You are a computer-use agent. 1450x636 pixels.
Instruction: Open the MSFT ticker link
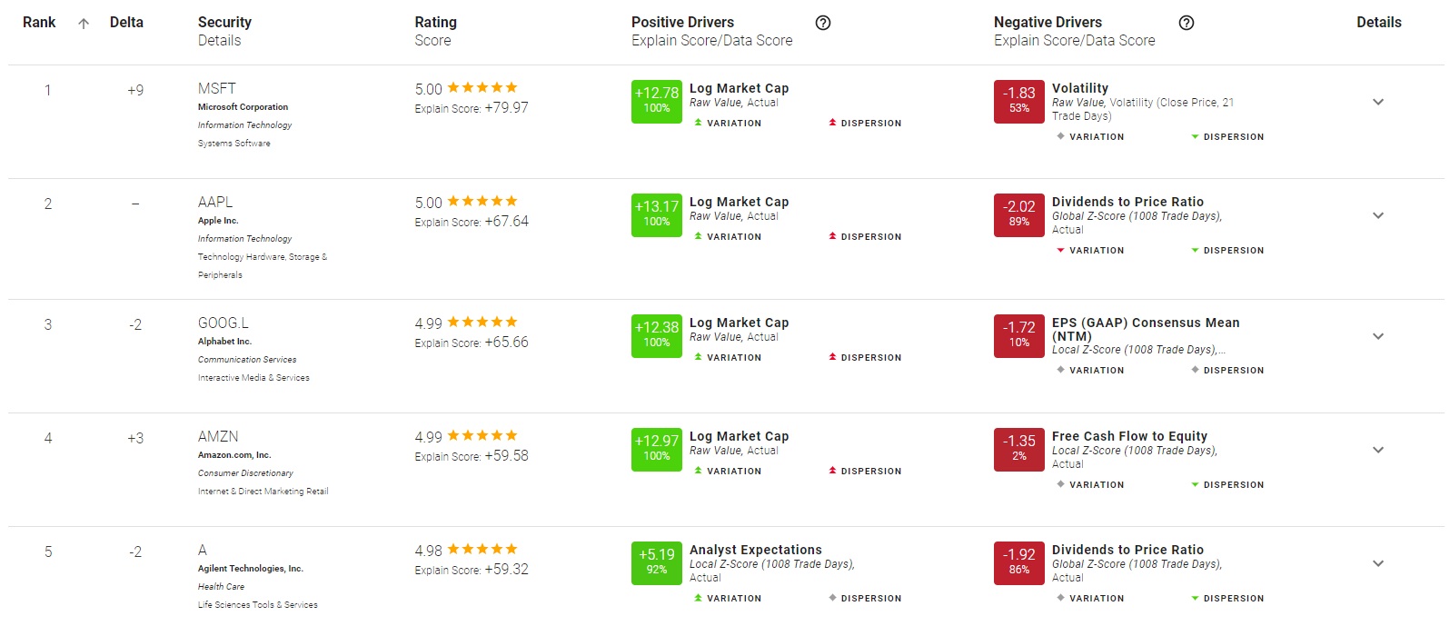[x=217, y=88]
